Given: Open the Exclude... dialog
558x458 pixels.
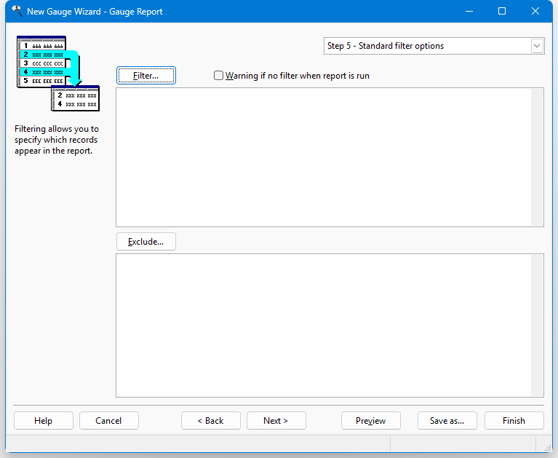Looking at the screenshot, I should [x=146, y=242].
